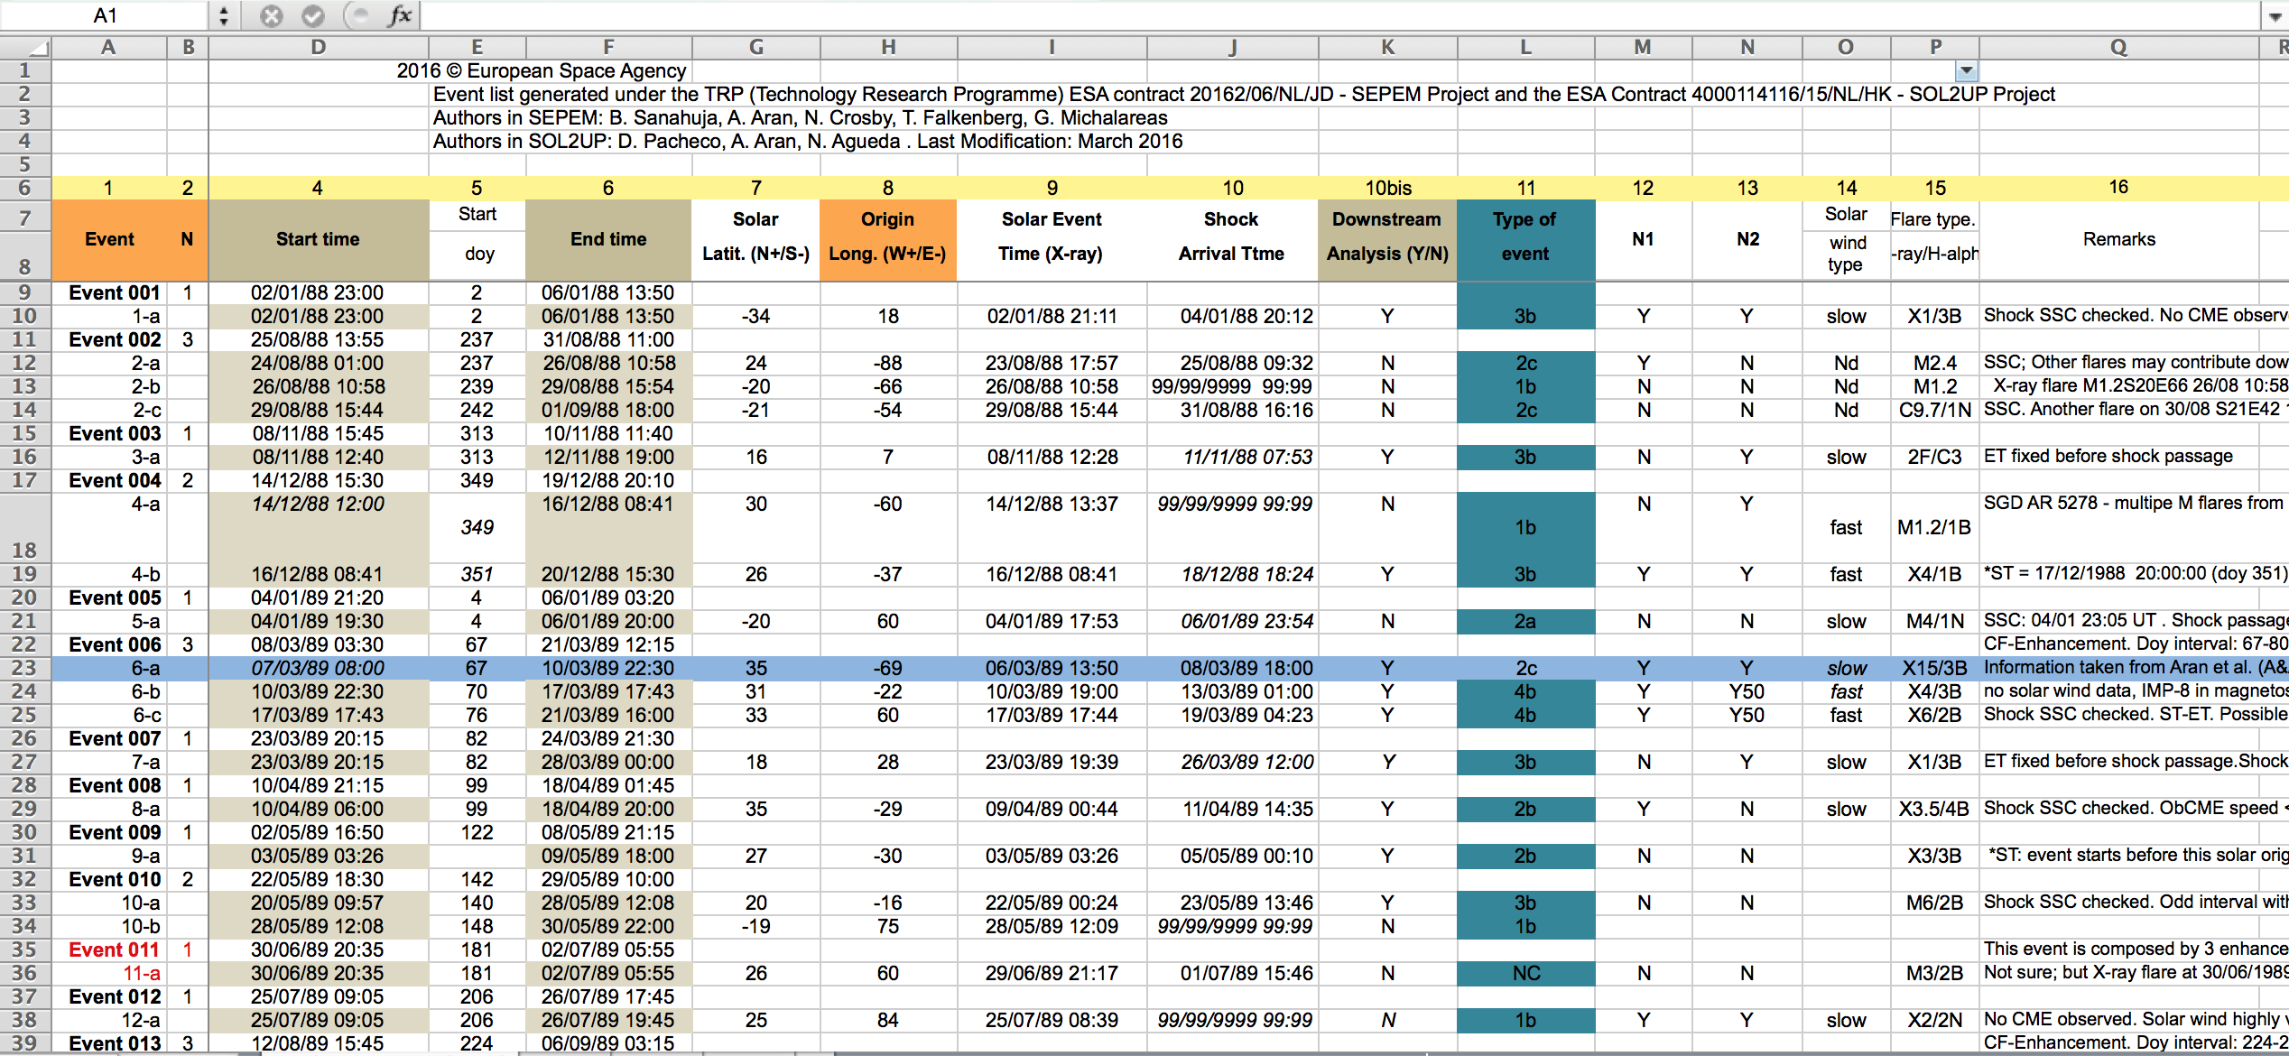Click the Name Box stepper arrows
The height and width of the screenshot is (1056, 2289).
(x=222, y=14)
